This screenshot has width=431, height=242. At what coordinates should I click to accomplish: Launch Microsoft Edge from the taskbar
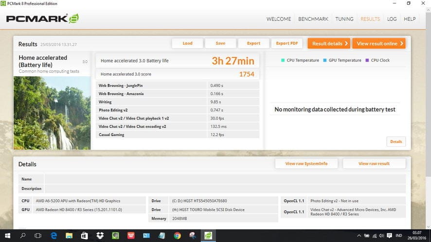[54, 236]
